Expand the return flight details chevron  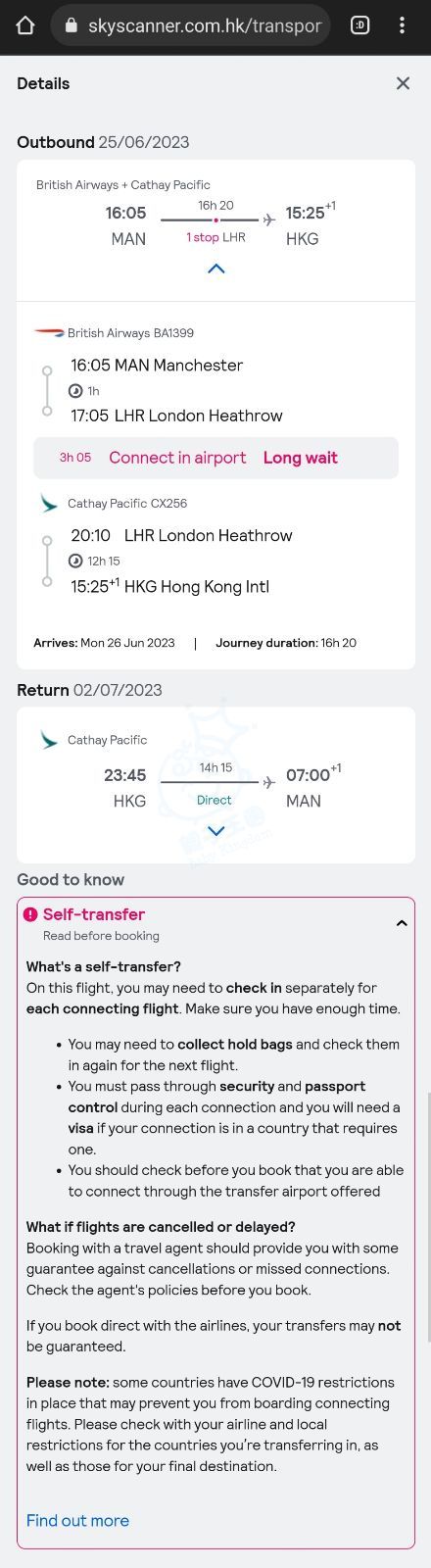[x=216, y=831]
